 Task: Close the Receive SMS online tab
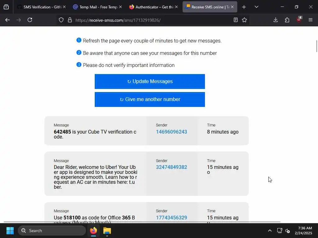tap(232, 7)
